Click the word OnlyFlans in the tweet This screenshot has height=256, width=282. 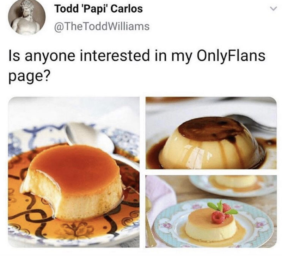[231, 55]
